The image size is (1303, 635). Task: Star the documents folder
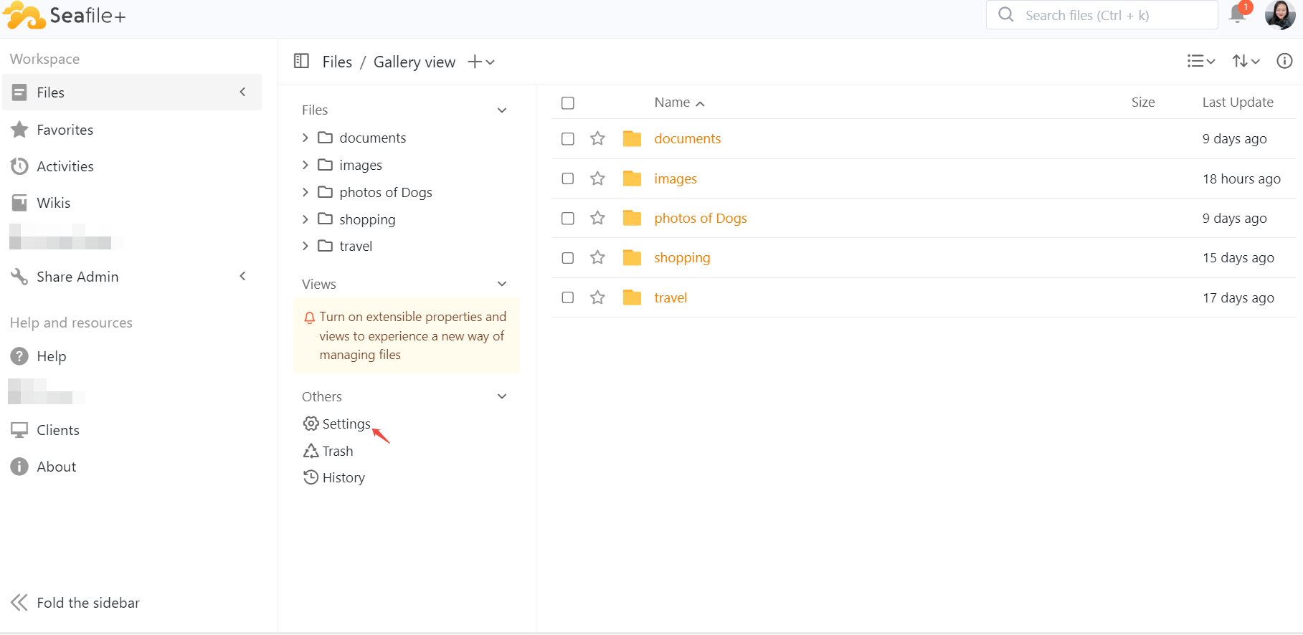point(597,139)
